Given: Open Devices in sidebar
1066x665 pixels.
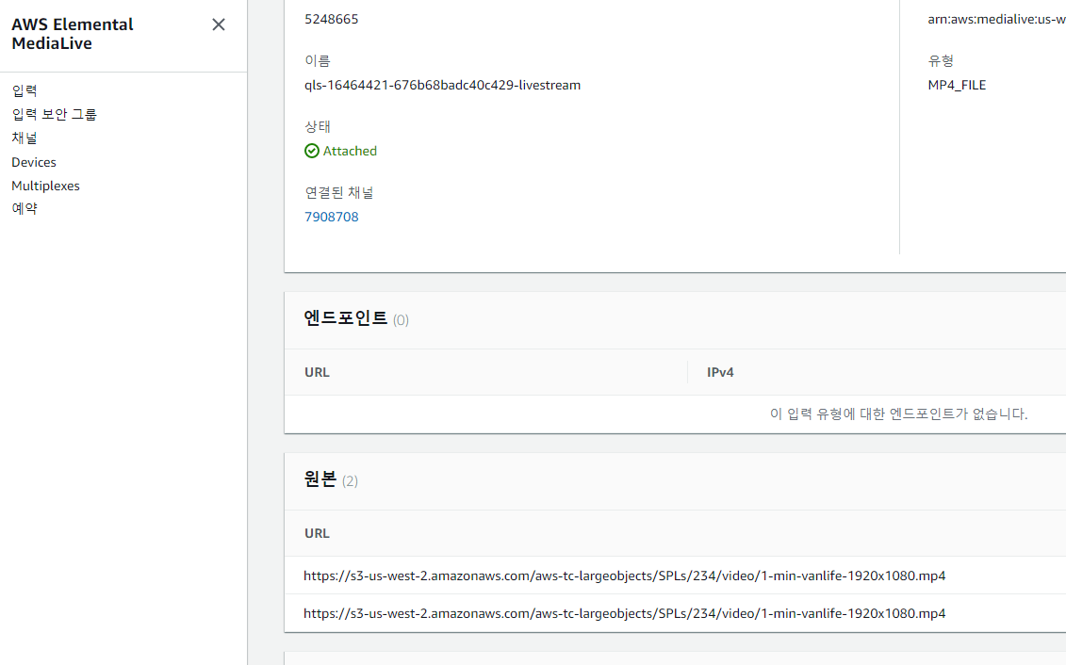Looking at the screenshot, I should [34, 162].
